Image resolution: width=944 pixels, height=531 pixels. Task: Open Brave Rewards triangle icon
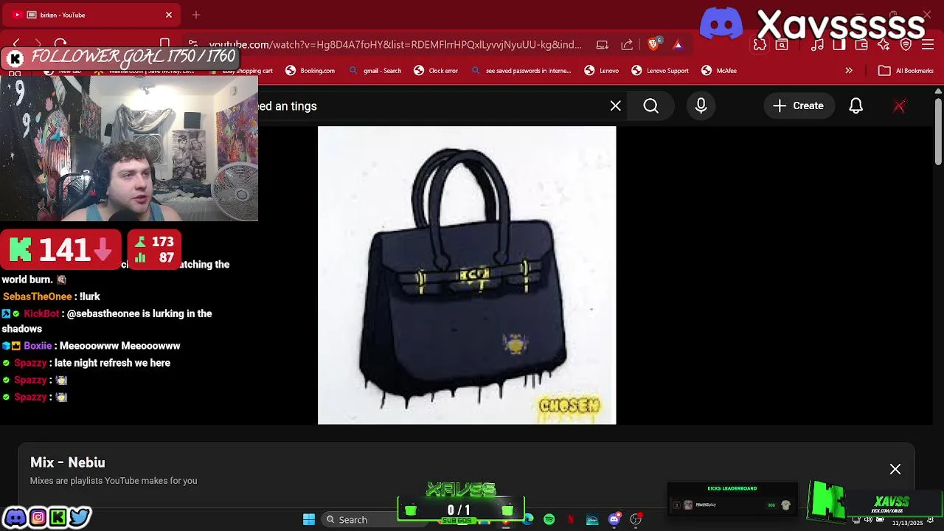(678, 45)
